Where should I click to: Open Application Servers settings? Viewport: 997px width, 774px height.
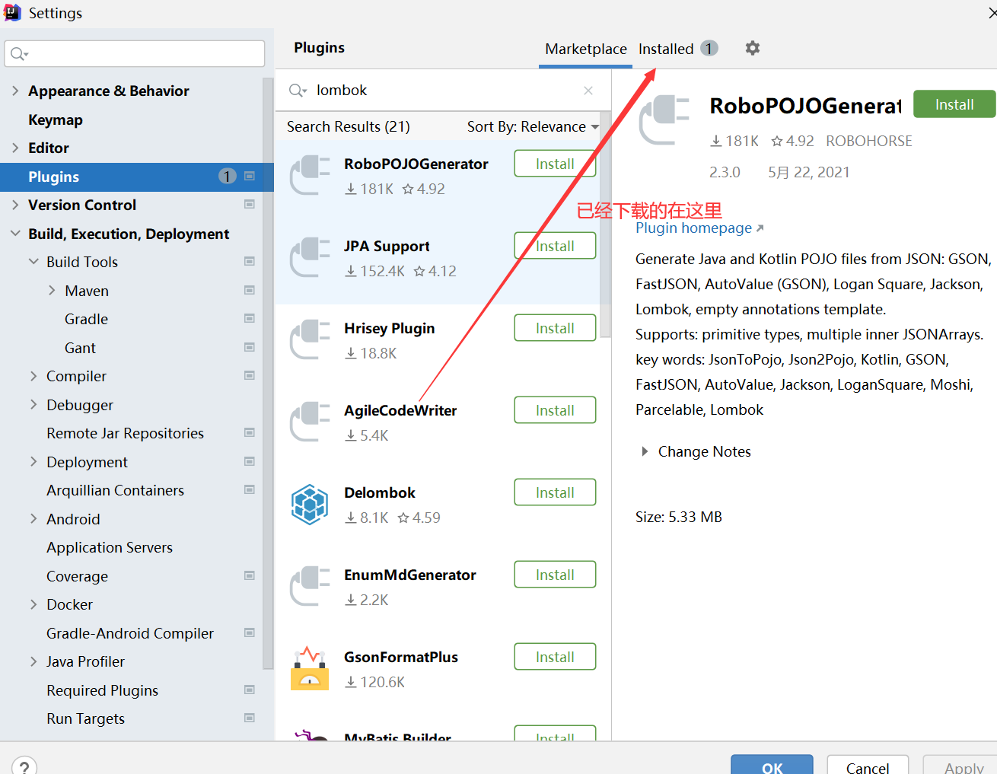tap(110, 547)
